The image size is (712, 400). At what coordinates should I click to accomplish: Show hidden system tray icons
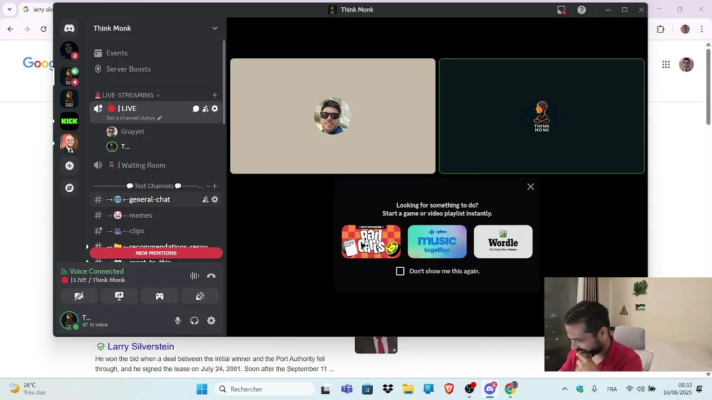tap(565, 389)
